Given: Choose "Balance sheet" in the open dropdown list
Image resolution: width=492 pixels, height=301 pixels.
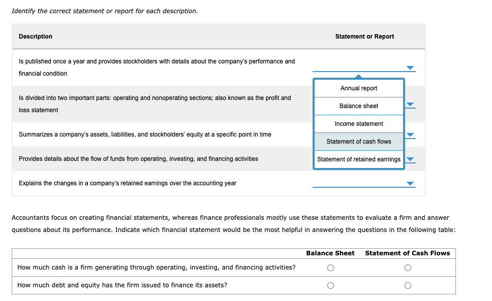Looking at the screenshot, I should point(359,106).
